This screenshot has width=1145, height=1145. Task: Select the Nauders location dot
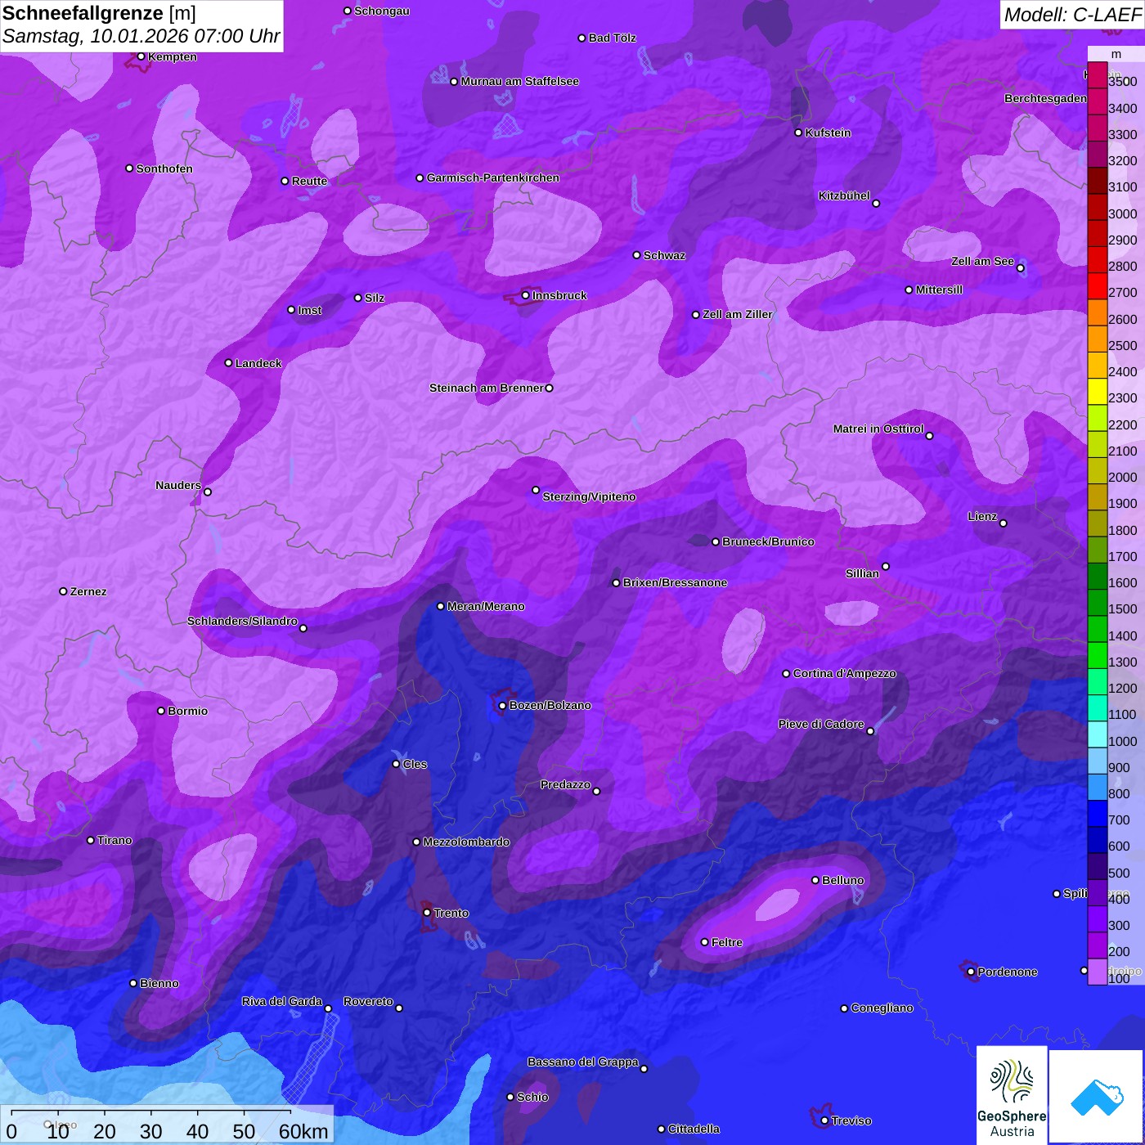208,492
